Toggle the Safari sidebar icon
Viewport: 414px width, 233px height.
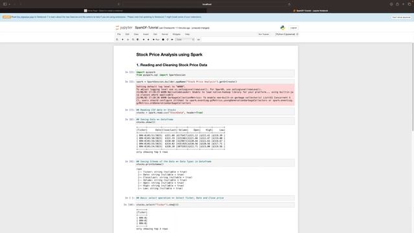(5, 5)
